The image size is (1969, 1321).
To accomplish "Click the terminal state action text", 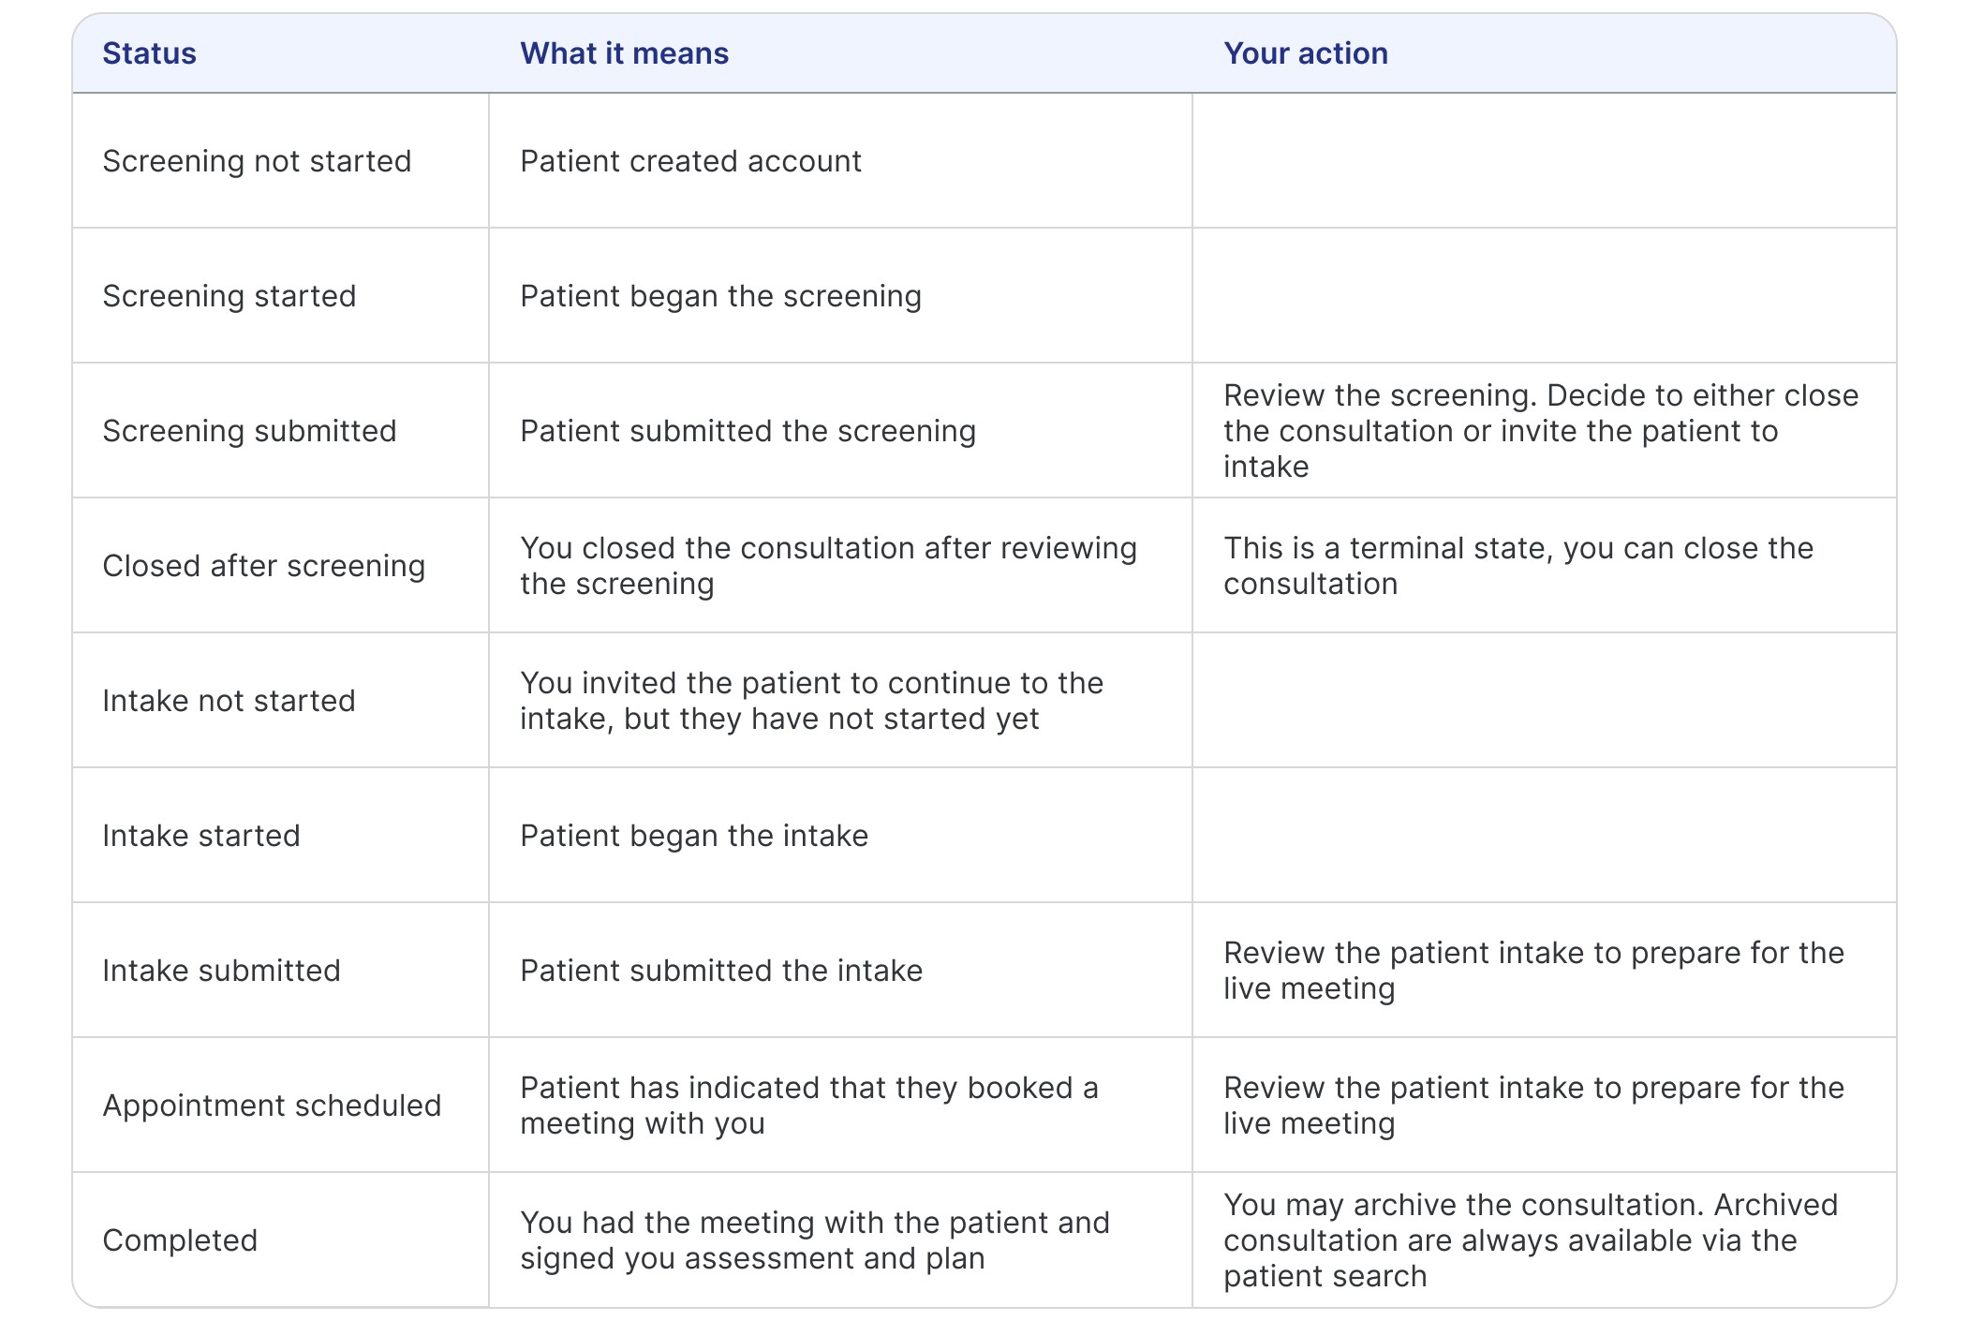I will click(1517, 566).
